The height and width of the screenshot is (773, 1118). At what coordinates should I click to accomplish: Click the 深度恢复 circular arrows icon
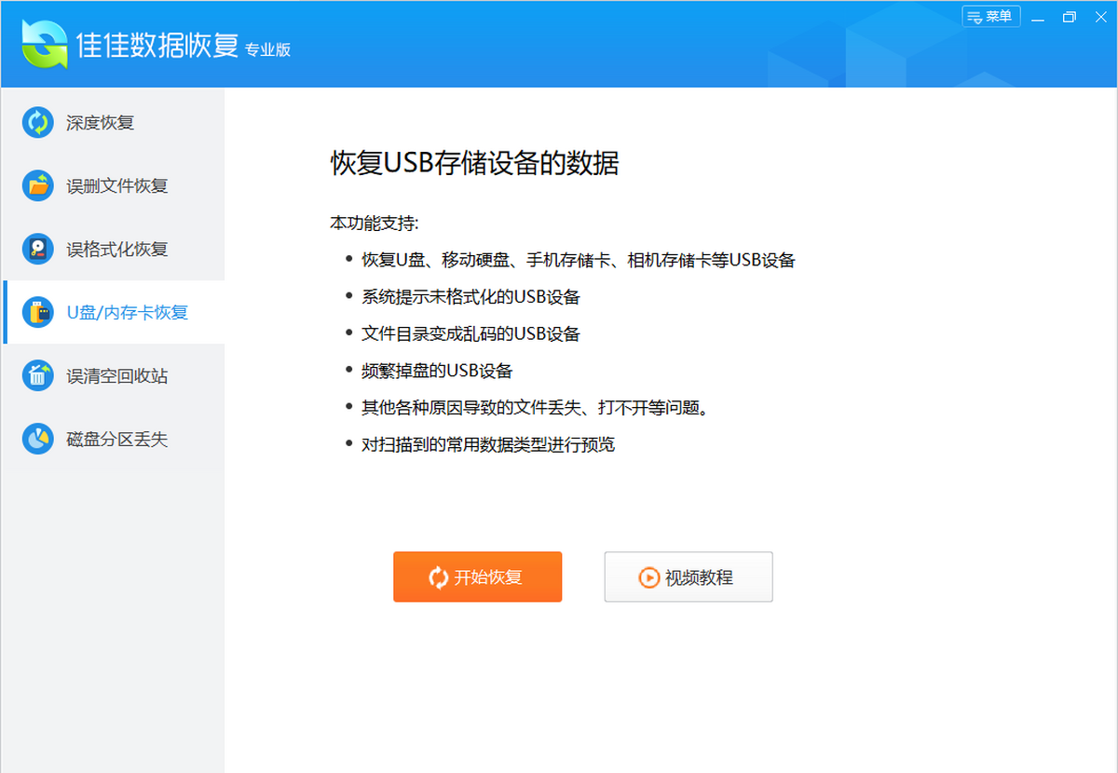tap(38, 122)
